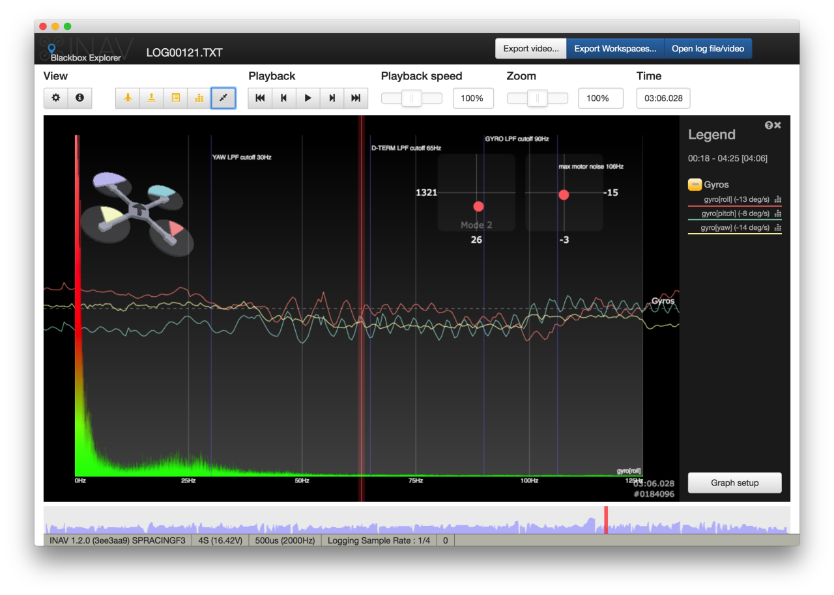Viewport: 834px width, 595px height.
Task: Click the compress arrows view button
Action: click(x=223, y=98)
